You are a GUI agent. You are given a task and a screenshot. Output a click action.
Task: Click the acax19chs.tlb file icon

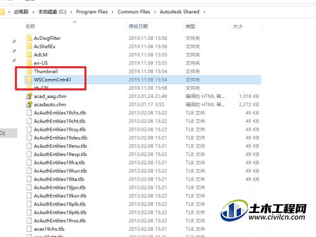(29, 229)
